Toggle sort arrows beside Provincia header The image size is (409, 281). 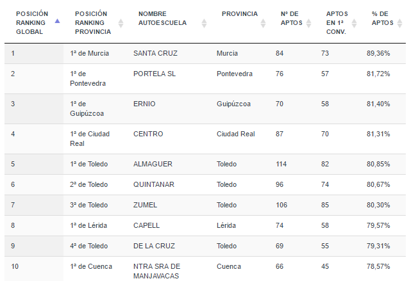(263, 23)
